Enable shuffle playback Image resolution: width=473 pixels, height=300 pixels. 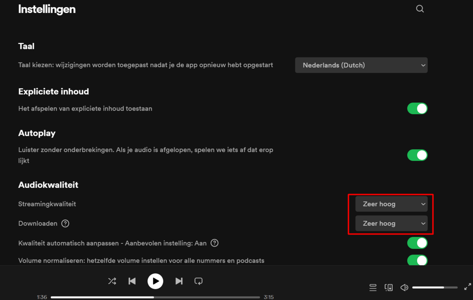pyautogui.click(x=112, y=281)
